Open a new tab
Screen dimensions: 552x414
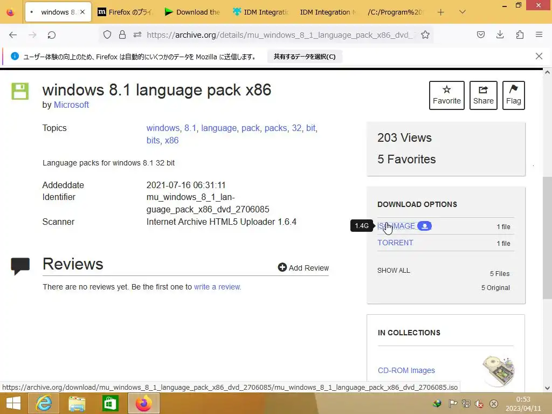(x=441, y=12)
